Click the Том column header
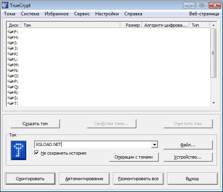Screen dimensions: 223x192 [71, 25]
